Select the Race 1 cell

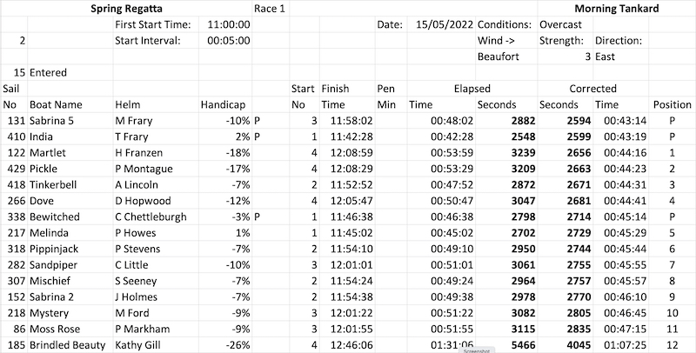click(271, 9)
